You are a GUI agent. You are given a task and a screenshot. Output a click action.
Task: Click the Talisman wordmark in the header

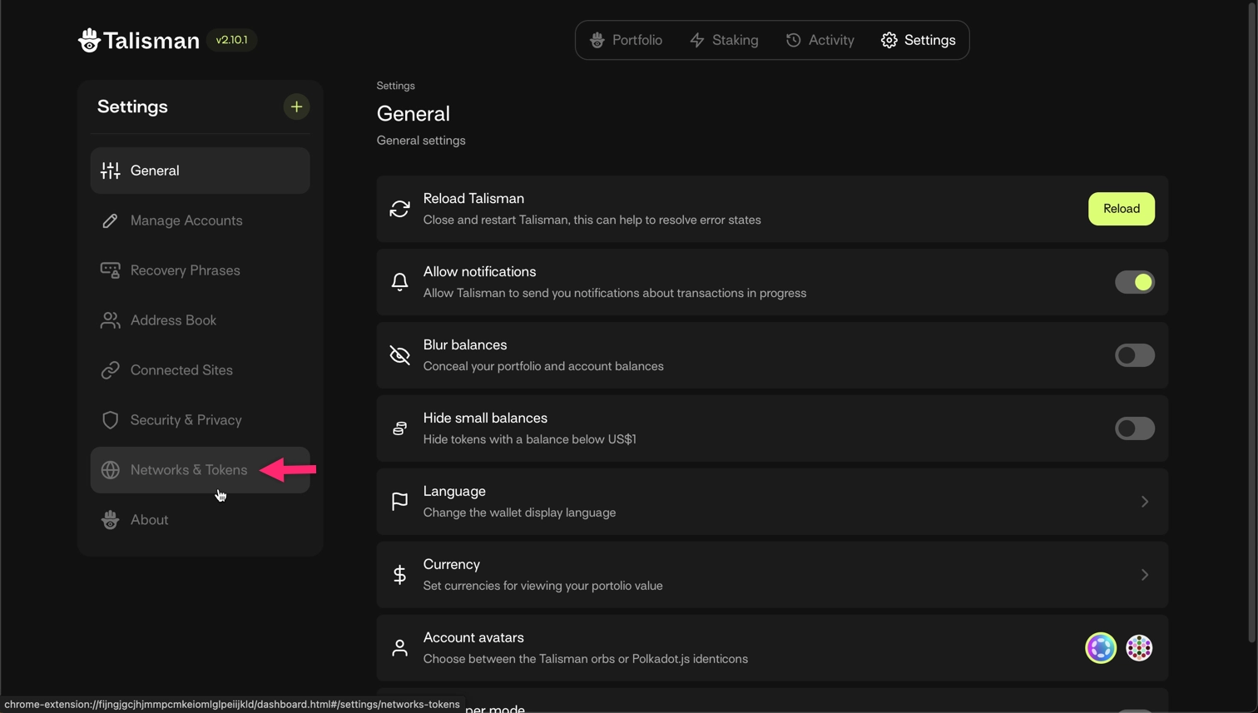tap(151, 41)
